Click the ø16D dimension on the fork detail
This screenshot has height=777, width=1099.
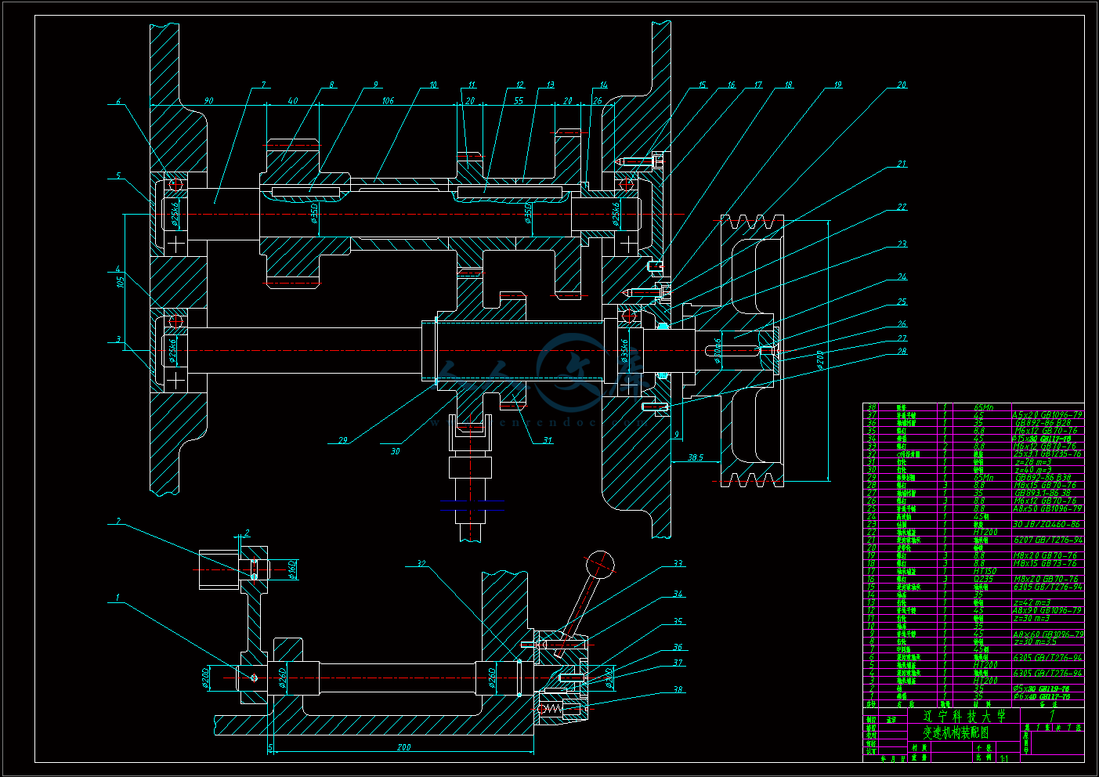(291, 569)
